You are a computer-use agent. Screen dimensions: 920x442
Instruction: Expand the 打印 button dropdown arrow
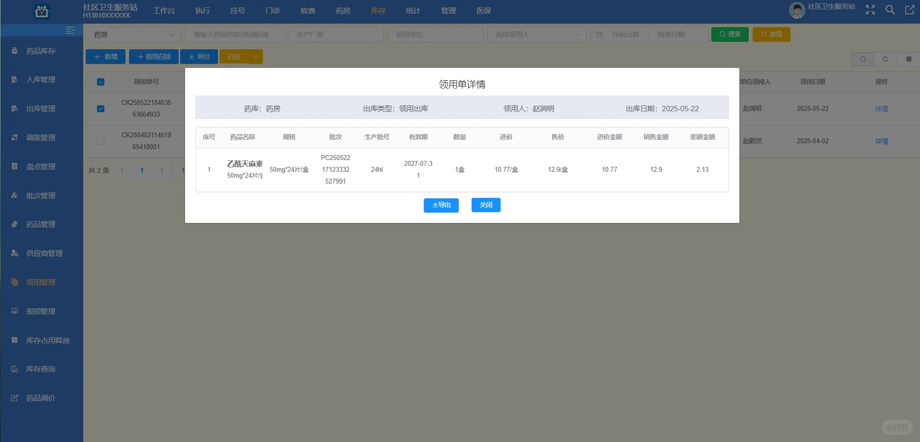[255, 57]
